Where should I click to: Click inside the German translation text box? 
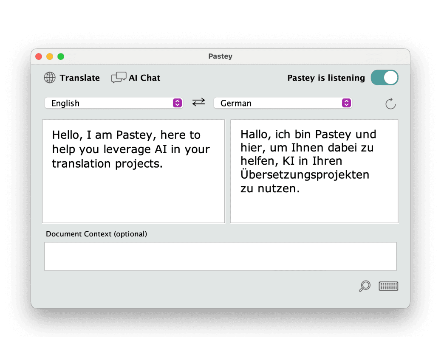coord(314,171)
